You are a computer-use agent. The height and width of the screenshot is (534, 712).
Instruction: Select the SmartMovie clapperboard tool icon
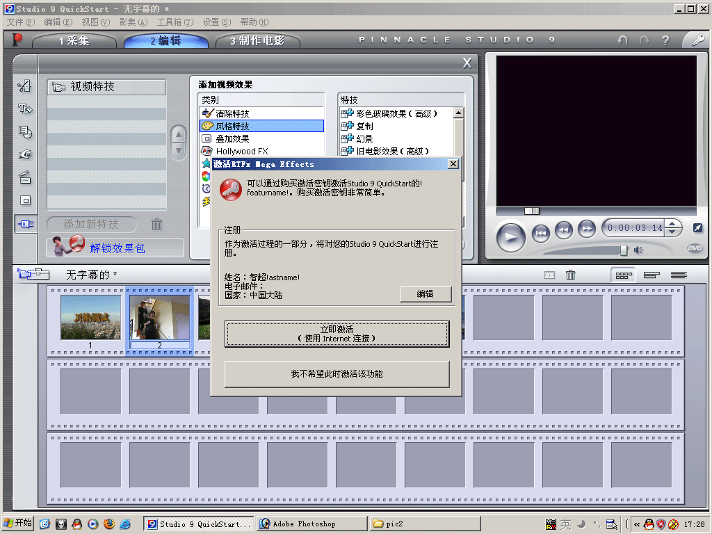pyautogui.click(x=25, y=177)
